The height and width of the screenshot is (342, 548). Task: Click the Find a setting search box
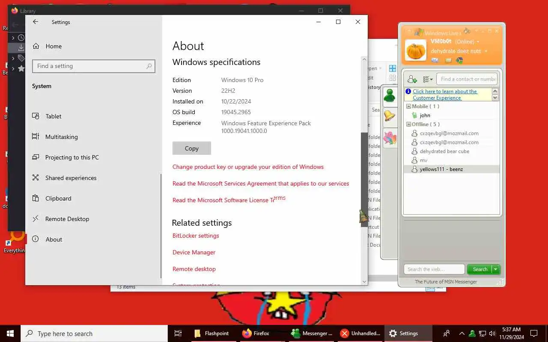tap(93, 66)
